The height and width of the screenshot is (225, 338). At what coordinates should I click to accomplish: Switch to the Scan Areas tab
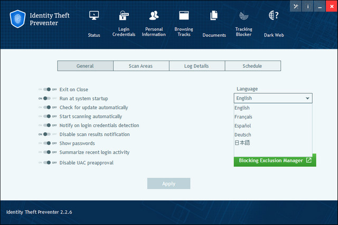click(x=141, y=66)
